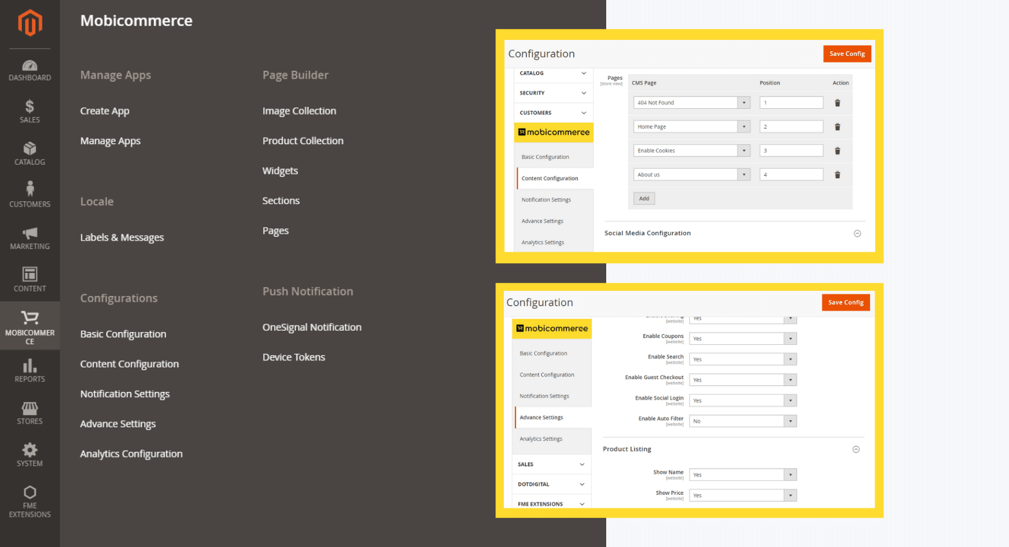
Task: Open Create App link
Action: pyautogui.click(x=105, y=111)
